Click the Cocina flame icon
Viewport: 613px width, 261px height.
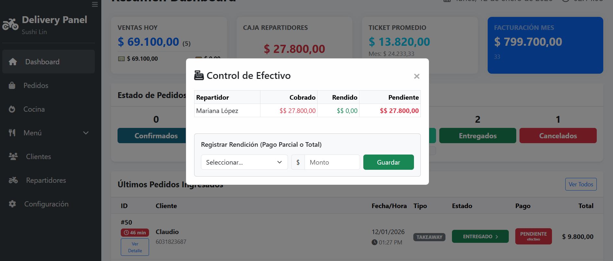pos(12,109)
